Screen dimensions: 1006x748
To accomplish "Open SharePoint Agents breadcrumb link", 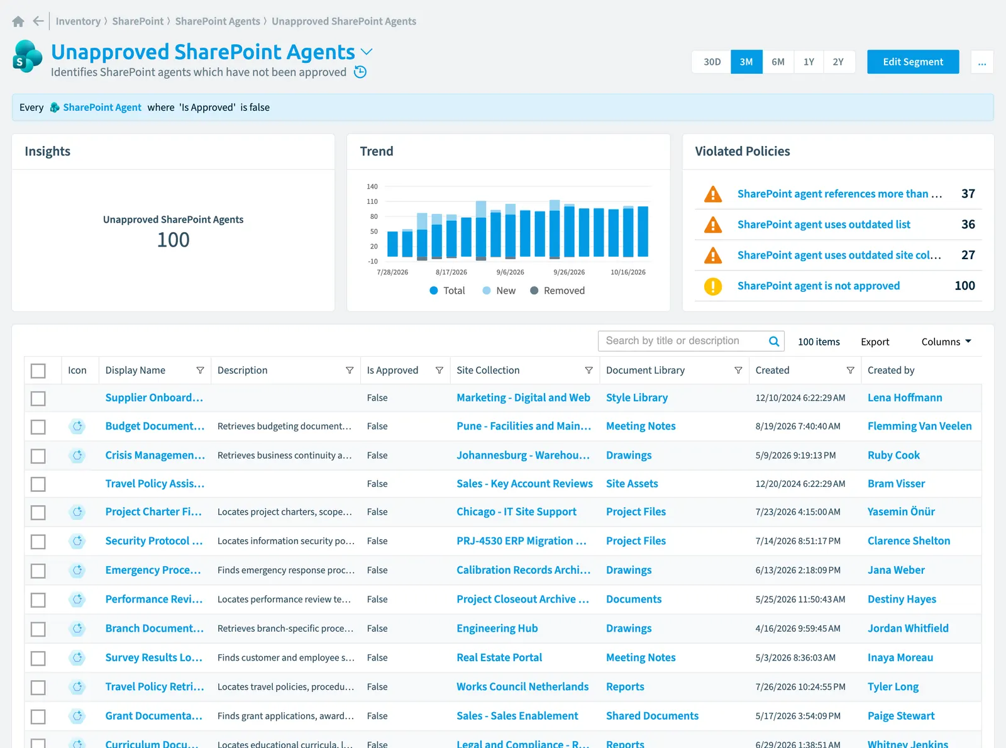I will [218, 21].
